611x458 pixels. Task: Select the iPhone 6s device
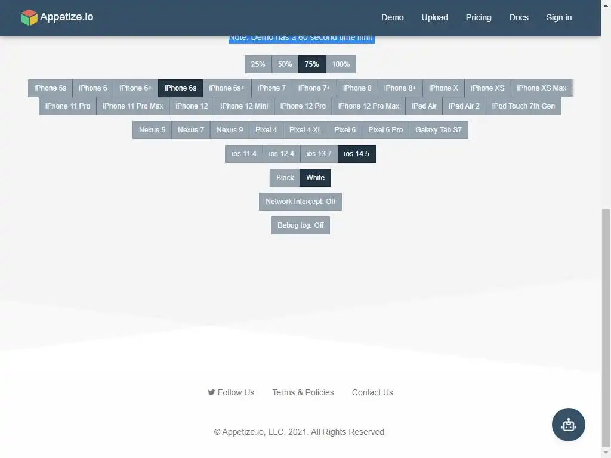[180, 88]
